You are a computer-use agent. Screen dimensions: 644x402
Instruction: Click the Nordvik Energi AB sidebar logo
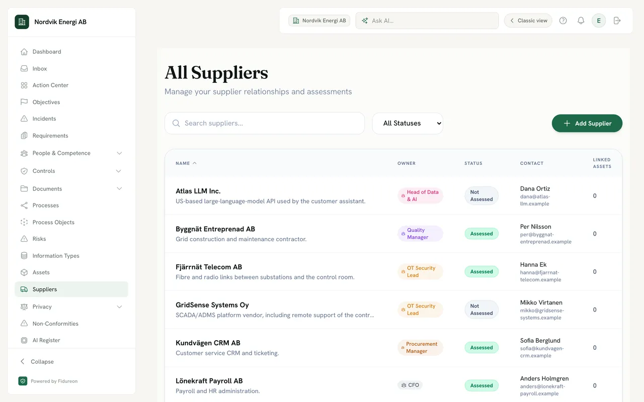click(x=22, y=22)
